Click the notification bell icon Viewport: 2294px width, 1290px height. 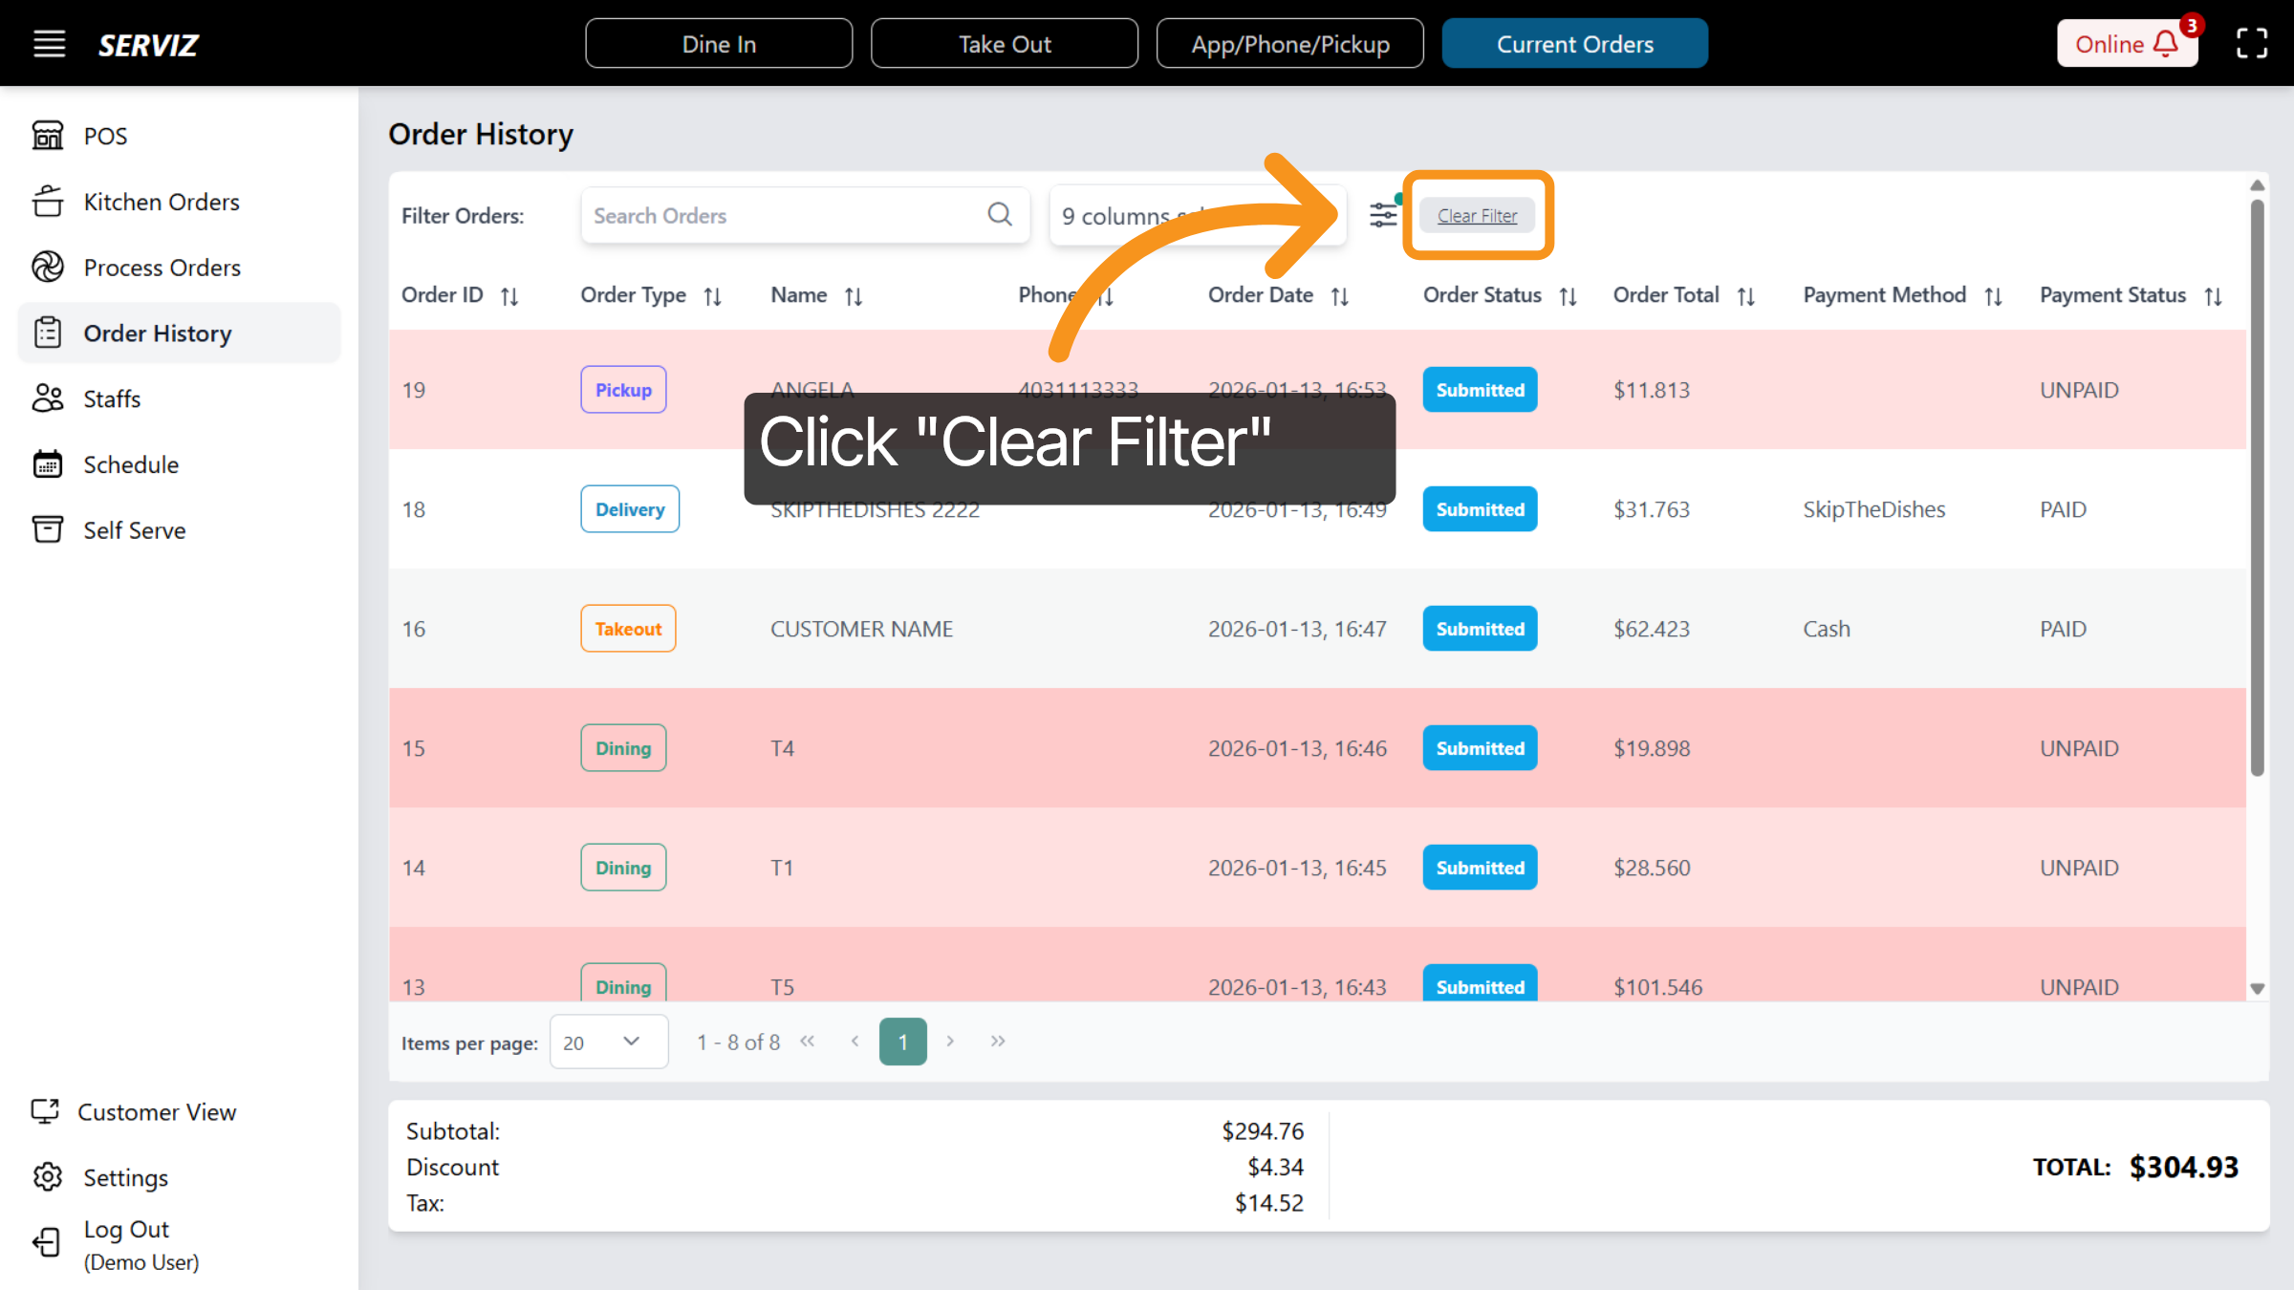2166,44
